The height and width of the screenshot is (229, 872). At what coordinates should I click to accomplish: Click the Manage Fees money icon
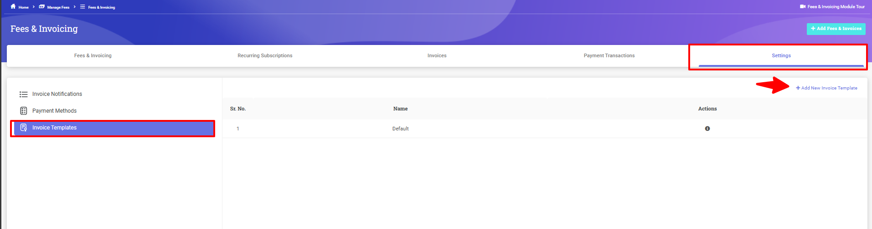[41, 7]
